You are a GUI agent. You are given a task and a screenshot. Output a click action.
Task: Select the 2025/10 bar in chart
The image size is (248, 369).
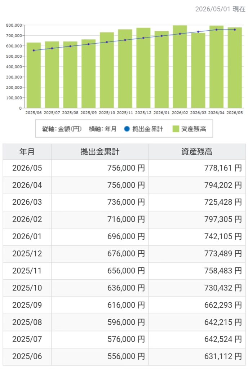point(107,70)
